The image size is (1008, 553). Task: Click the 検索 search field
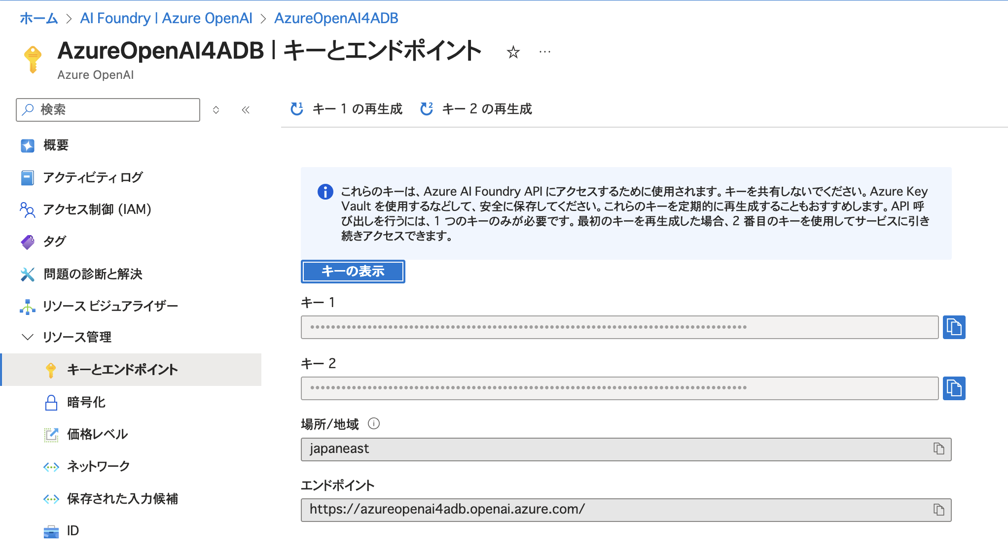108,110
